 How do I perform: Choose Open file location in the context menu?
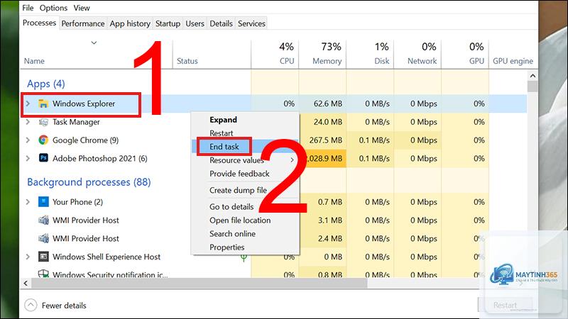click(x=240, y=220)
